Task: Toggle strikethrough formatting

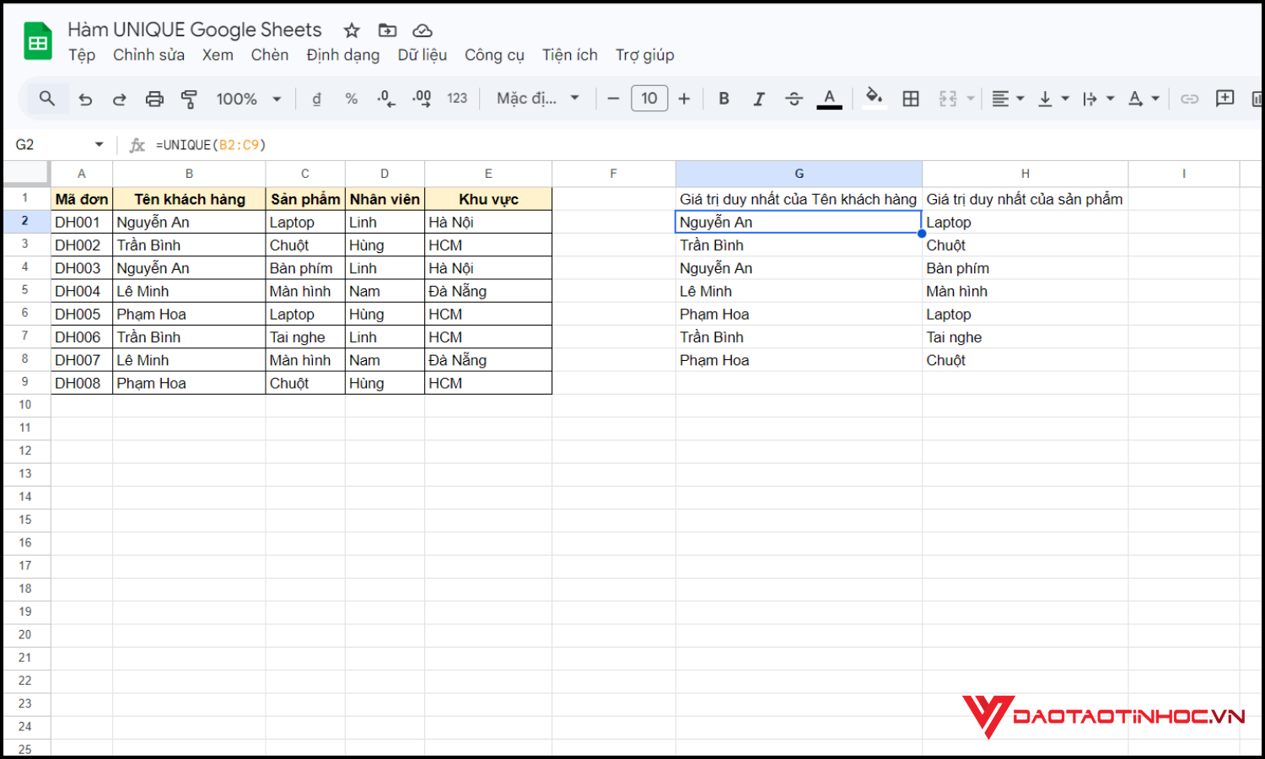Action: [x=794, y=98]
